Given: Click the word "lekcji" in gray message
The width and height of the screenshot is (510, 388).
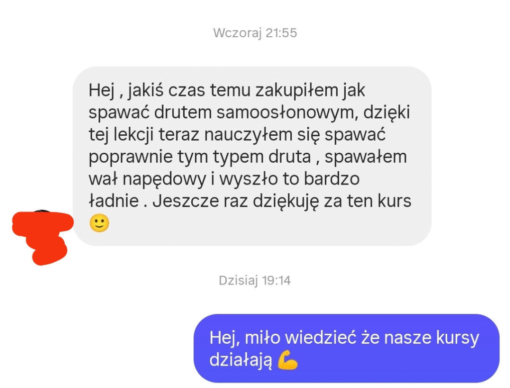Looking at the screenshot, I should pyautogui.click(x=133, y=135).
